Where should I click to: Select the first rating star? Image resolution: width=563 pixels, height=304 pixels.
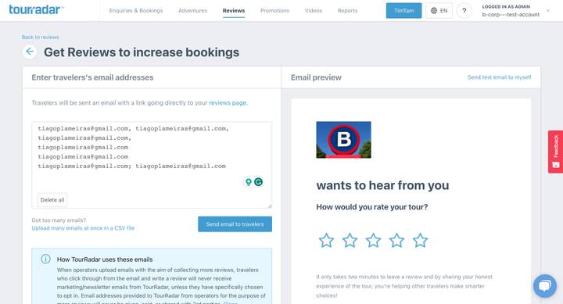[x=326, y=241]
